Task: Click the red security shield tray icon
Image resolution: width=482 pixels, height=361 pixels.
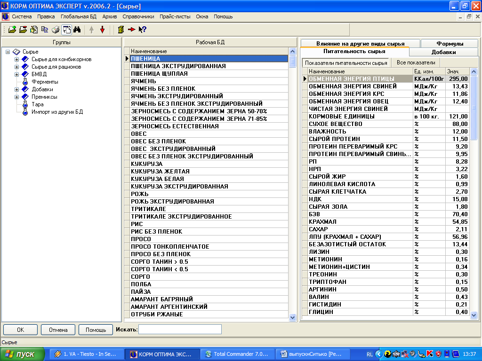Action: (x=438, y=353)
